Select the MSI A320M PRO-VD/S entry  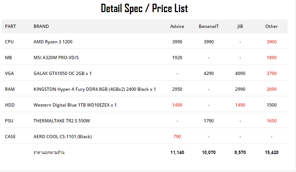click(x=56, y=58)
